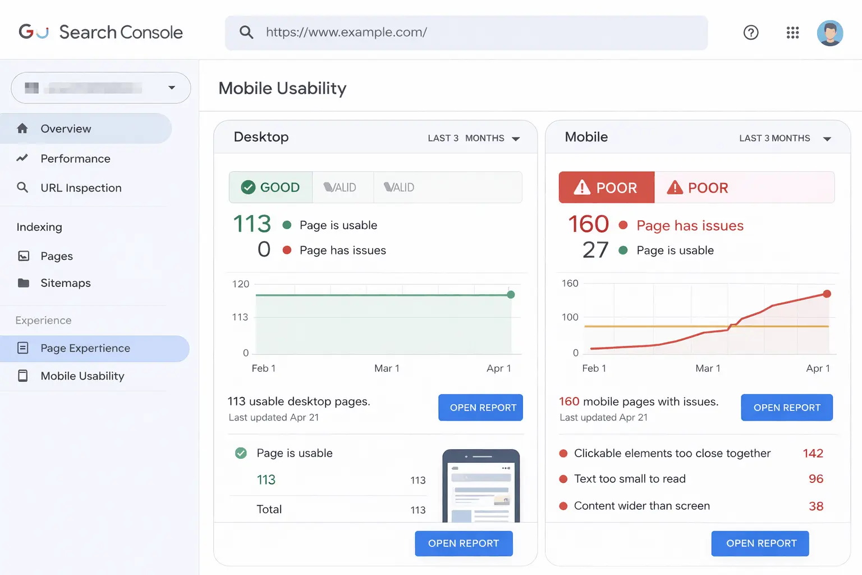Click the user profile avatar

click(x=830, y=33)
